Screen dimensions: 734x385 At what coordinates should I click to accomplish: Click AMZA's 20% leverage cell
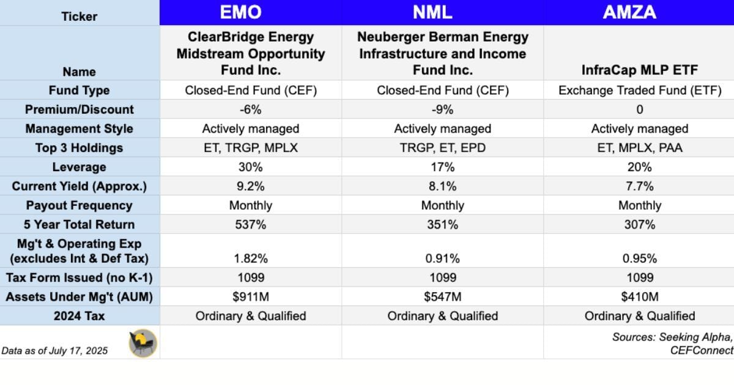[639, 167]
